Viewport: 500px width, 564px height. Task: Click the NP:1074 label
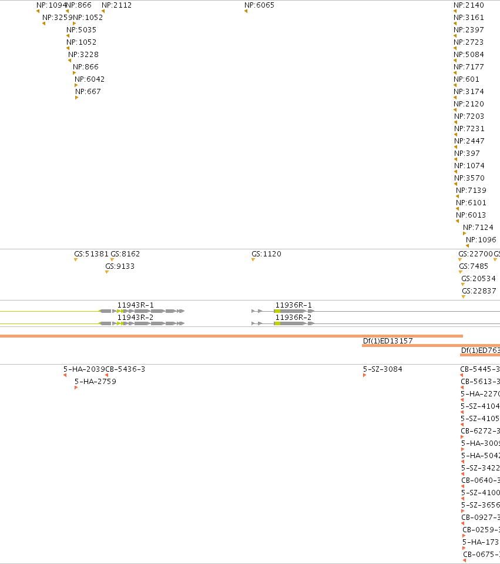click(469, 165)
